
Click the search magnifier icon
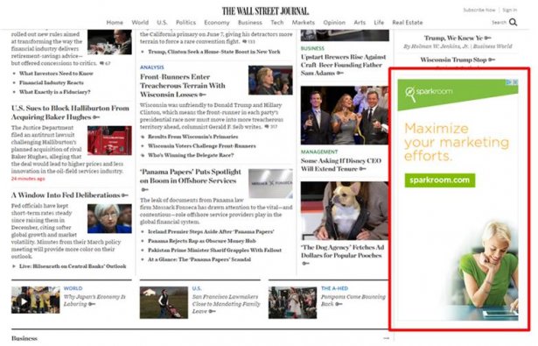click(x=513, y=22)
